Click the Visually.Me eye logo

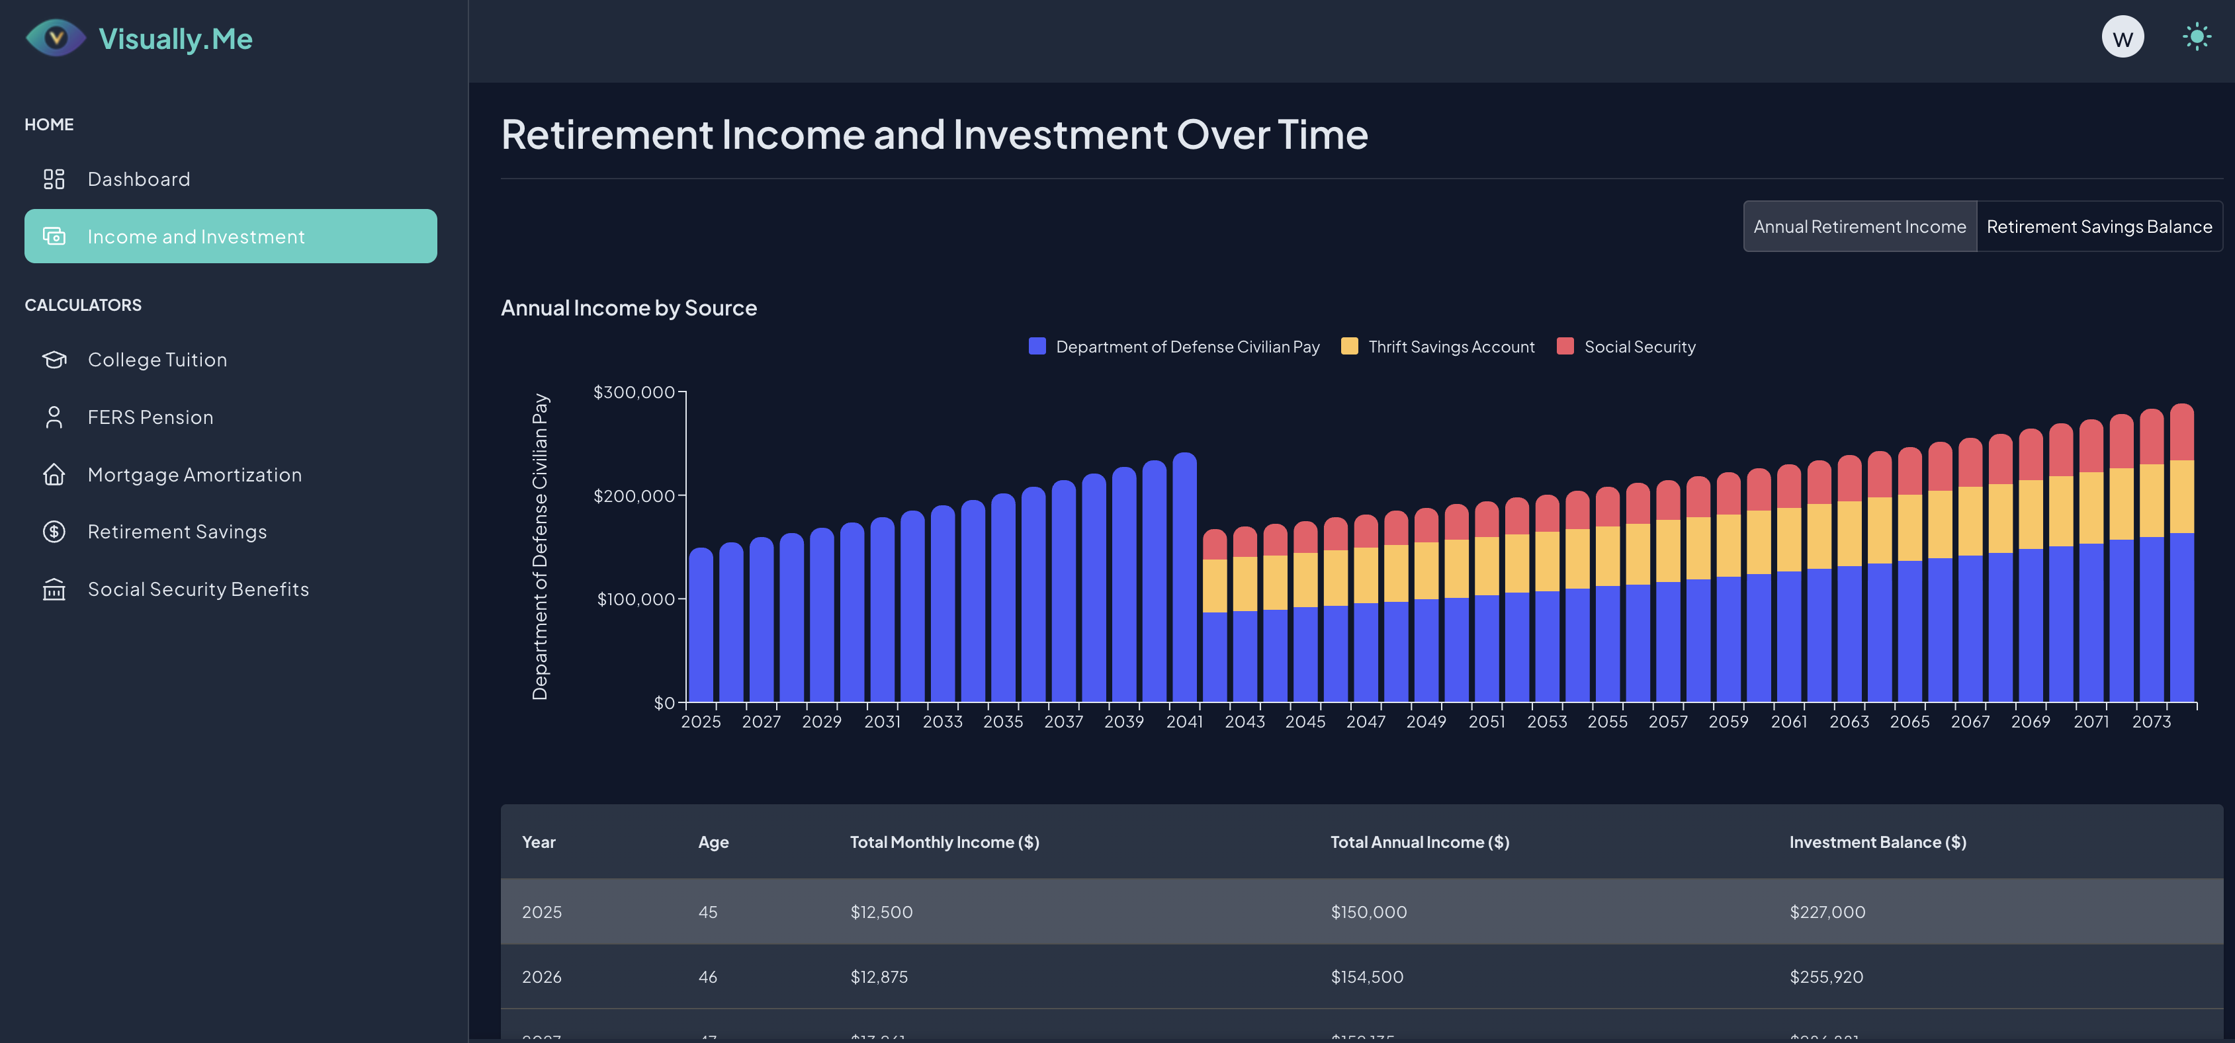tap(55, 37)
